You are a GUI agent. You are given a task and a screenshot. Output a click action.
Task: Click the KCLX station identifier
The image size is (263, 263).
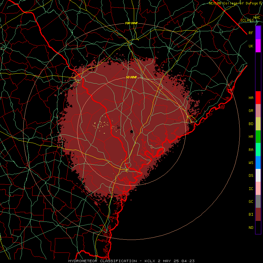pos(150,261)
